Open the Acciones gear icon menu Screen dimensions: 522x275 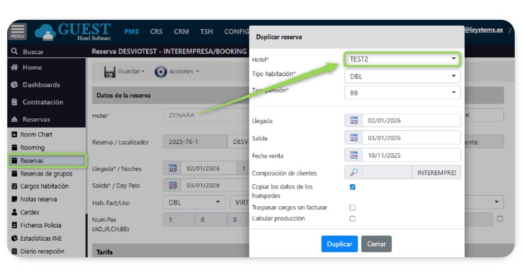point(160,72)
